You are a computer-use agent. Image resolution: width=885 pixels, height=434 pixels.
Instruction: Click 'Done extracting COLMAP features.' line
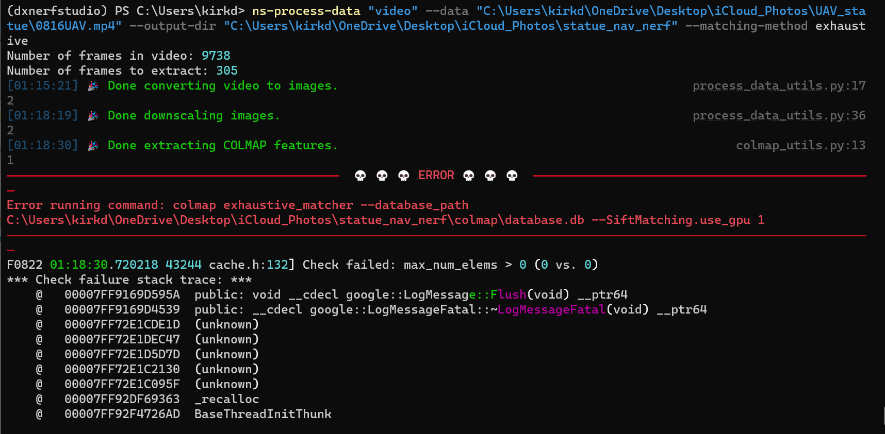point(223,145)
